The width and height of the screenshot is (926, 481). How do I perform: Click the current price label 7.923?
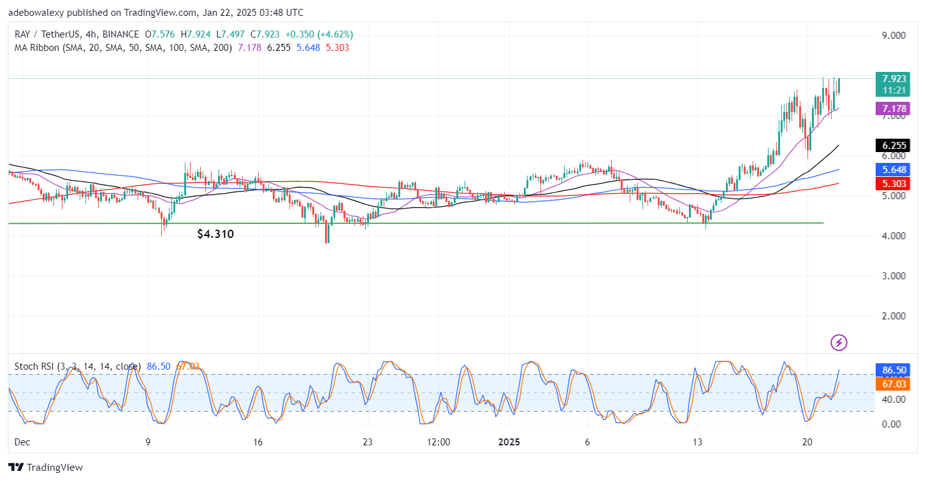coord(895,79)
